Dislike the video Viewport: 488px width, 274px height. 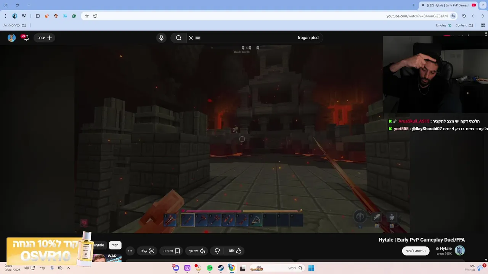(x=217, y=251)
